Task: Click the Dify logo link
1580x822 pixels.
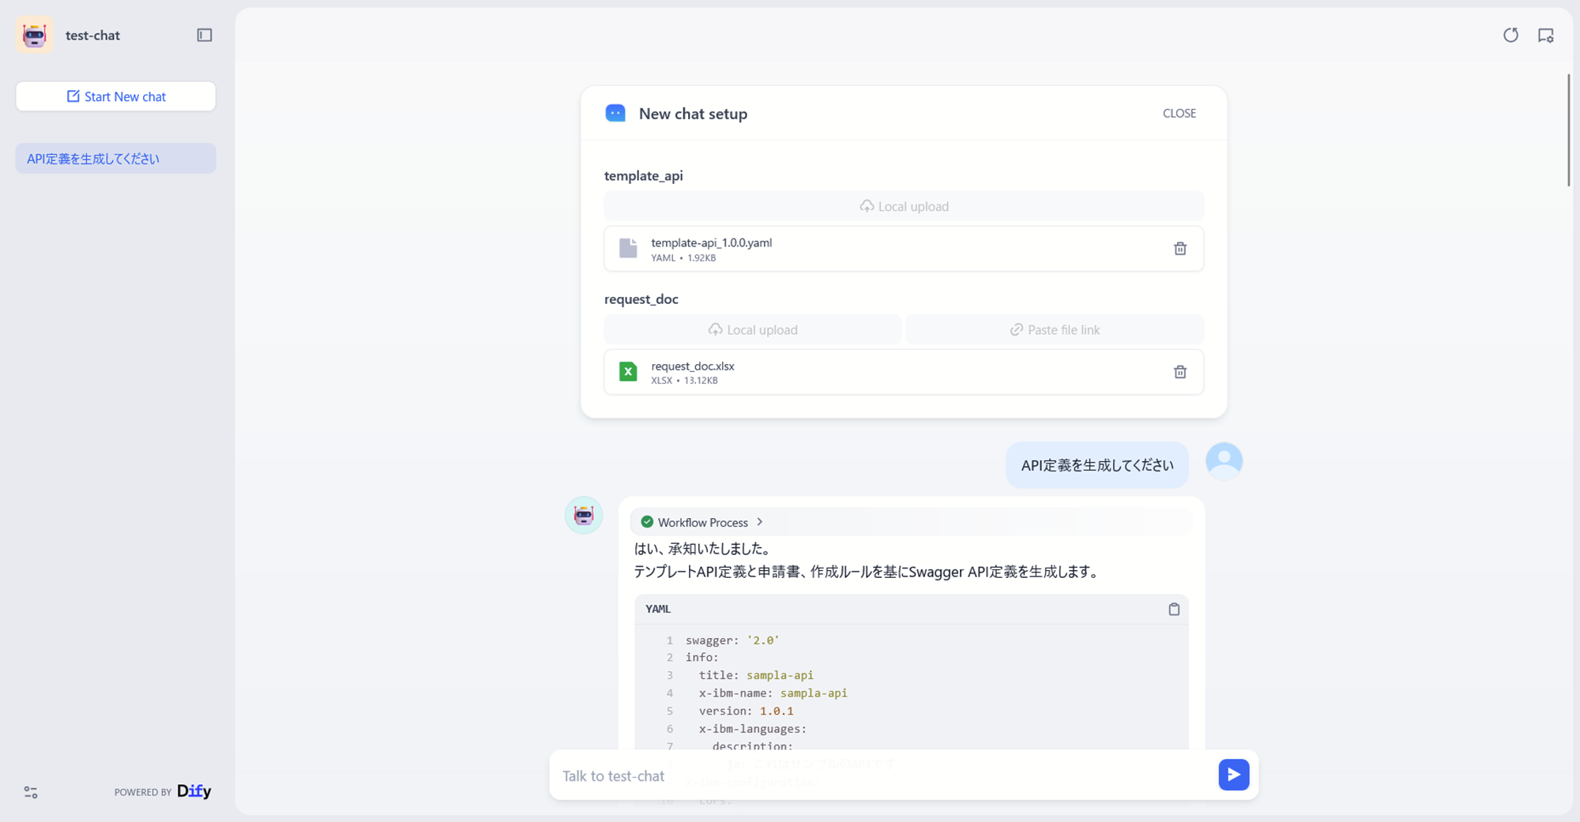Action: 194,791
